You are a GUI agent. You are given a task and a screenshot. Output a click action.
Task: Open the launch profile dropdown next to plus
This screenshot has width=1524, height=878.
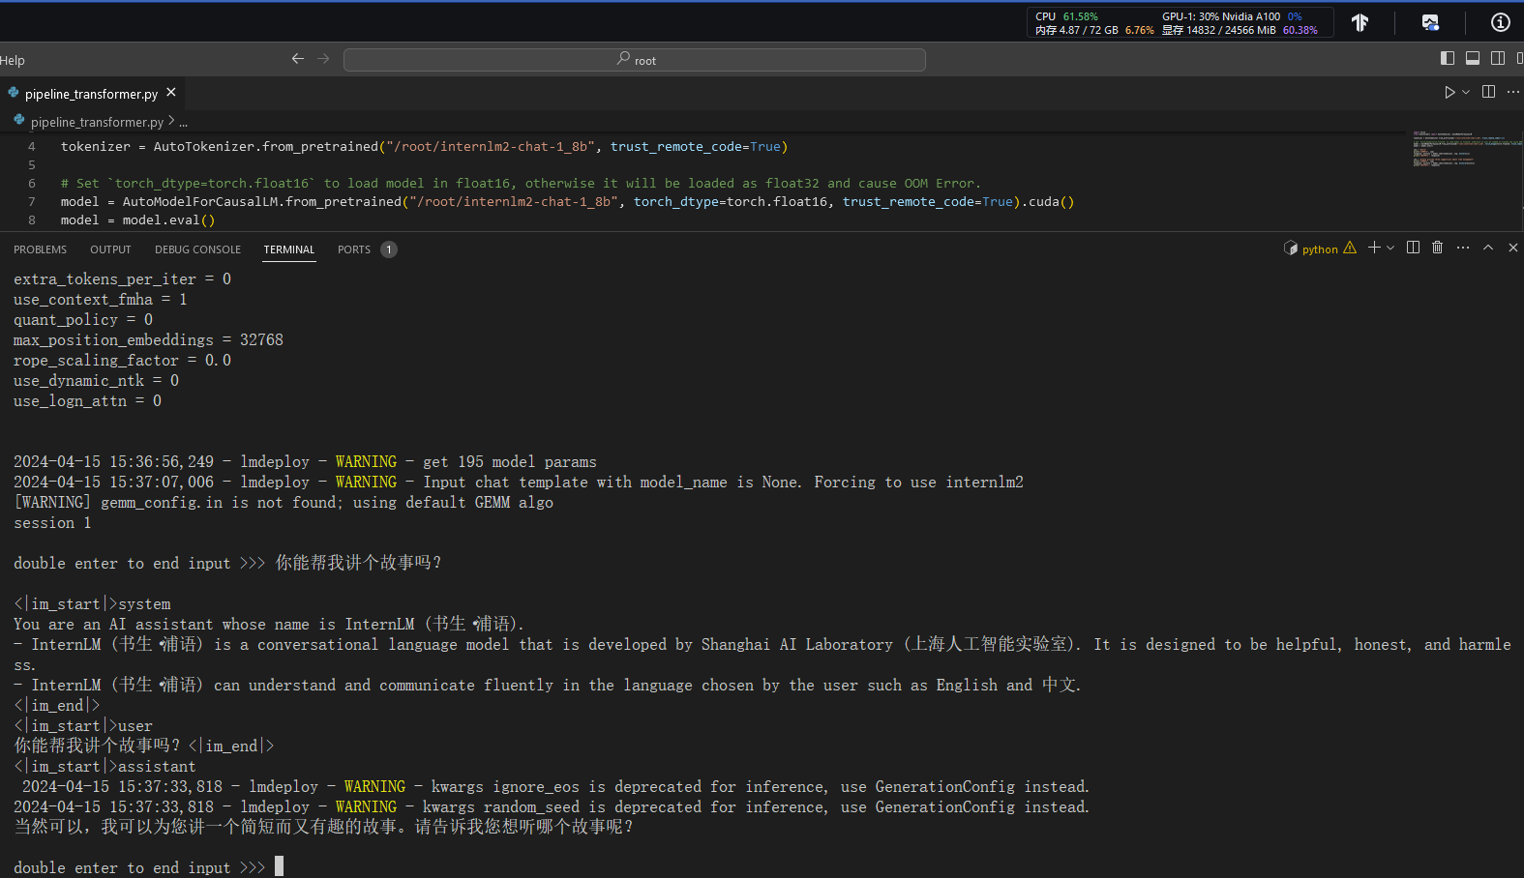[x=1390, y=249]
